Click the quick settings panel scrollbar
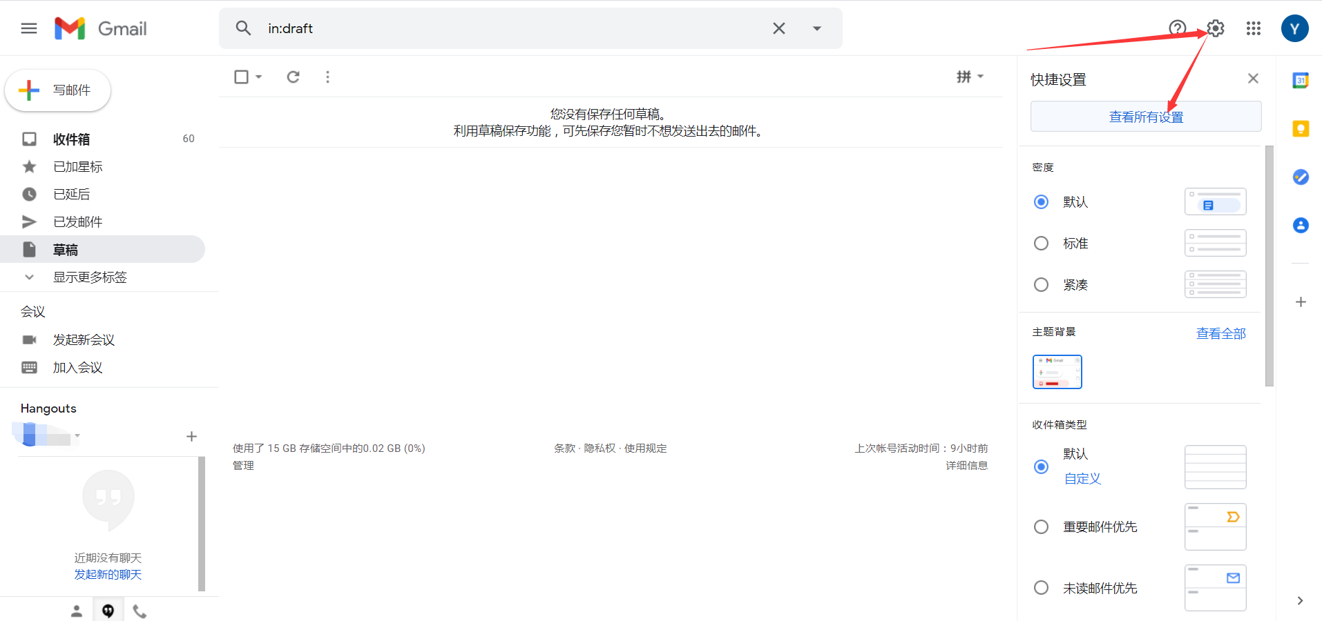The image size is (1322, 621). pyautogui.click(x=1269, y=266)
